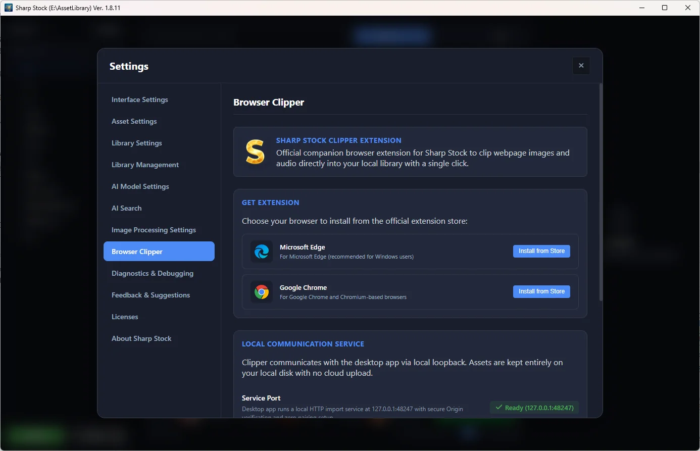700x451 pixels.
Task: Open Interface Settings section
Action: click(159, 99)
